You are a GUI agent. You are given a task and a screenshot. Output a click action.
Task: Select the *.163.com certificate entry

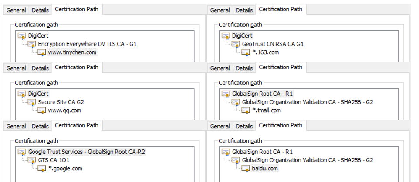[x=266, y=52]
